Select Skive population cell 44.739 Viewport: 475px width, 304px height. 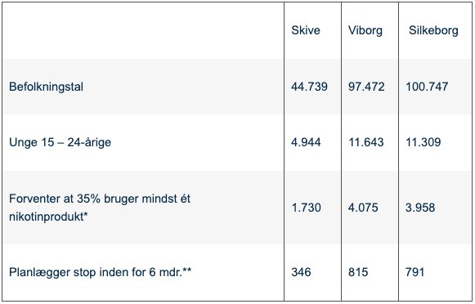tap(309, 87)
